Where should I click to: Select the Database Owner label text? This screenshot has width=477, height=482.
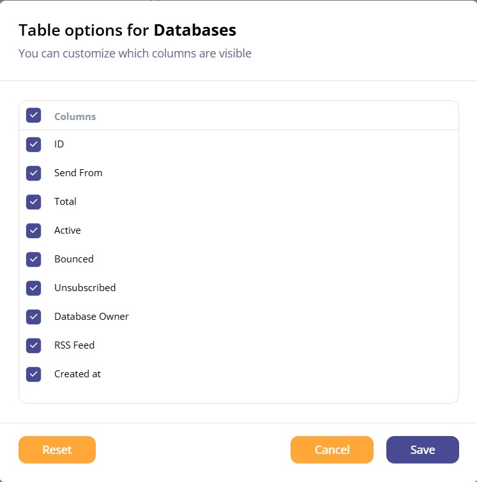coord(91,316)
